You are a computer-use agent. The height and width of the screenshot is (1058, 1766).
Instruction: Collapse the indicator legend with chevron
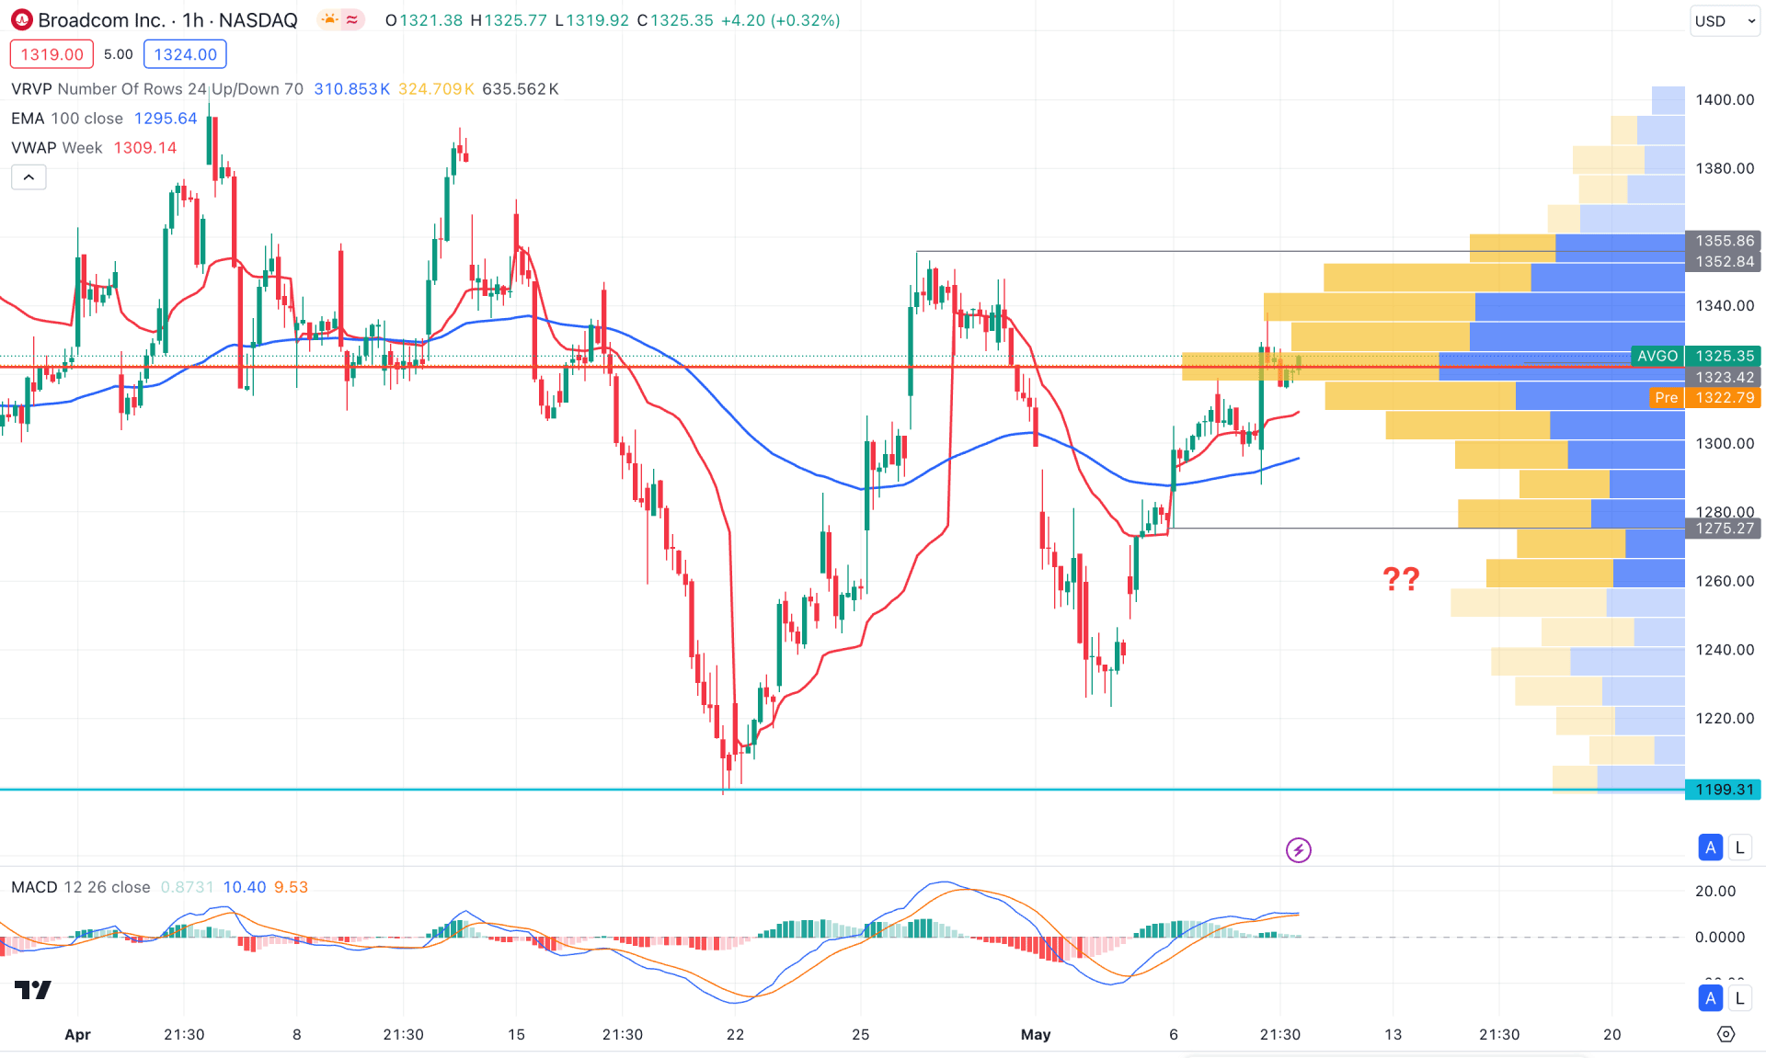[x=29, y=177]
